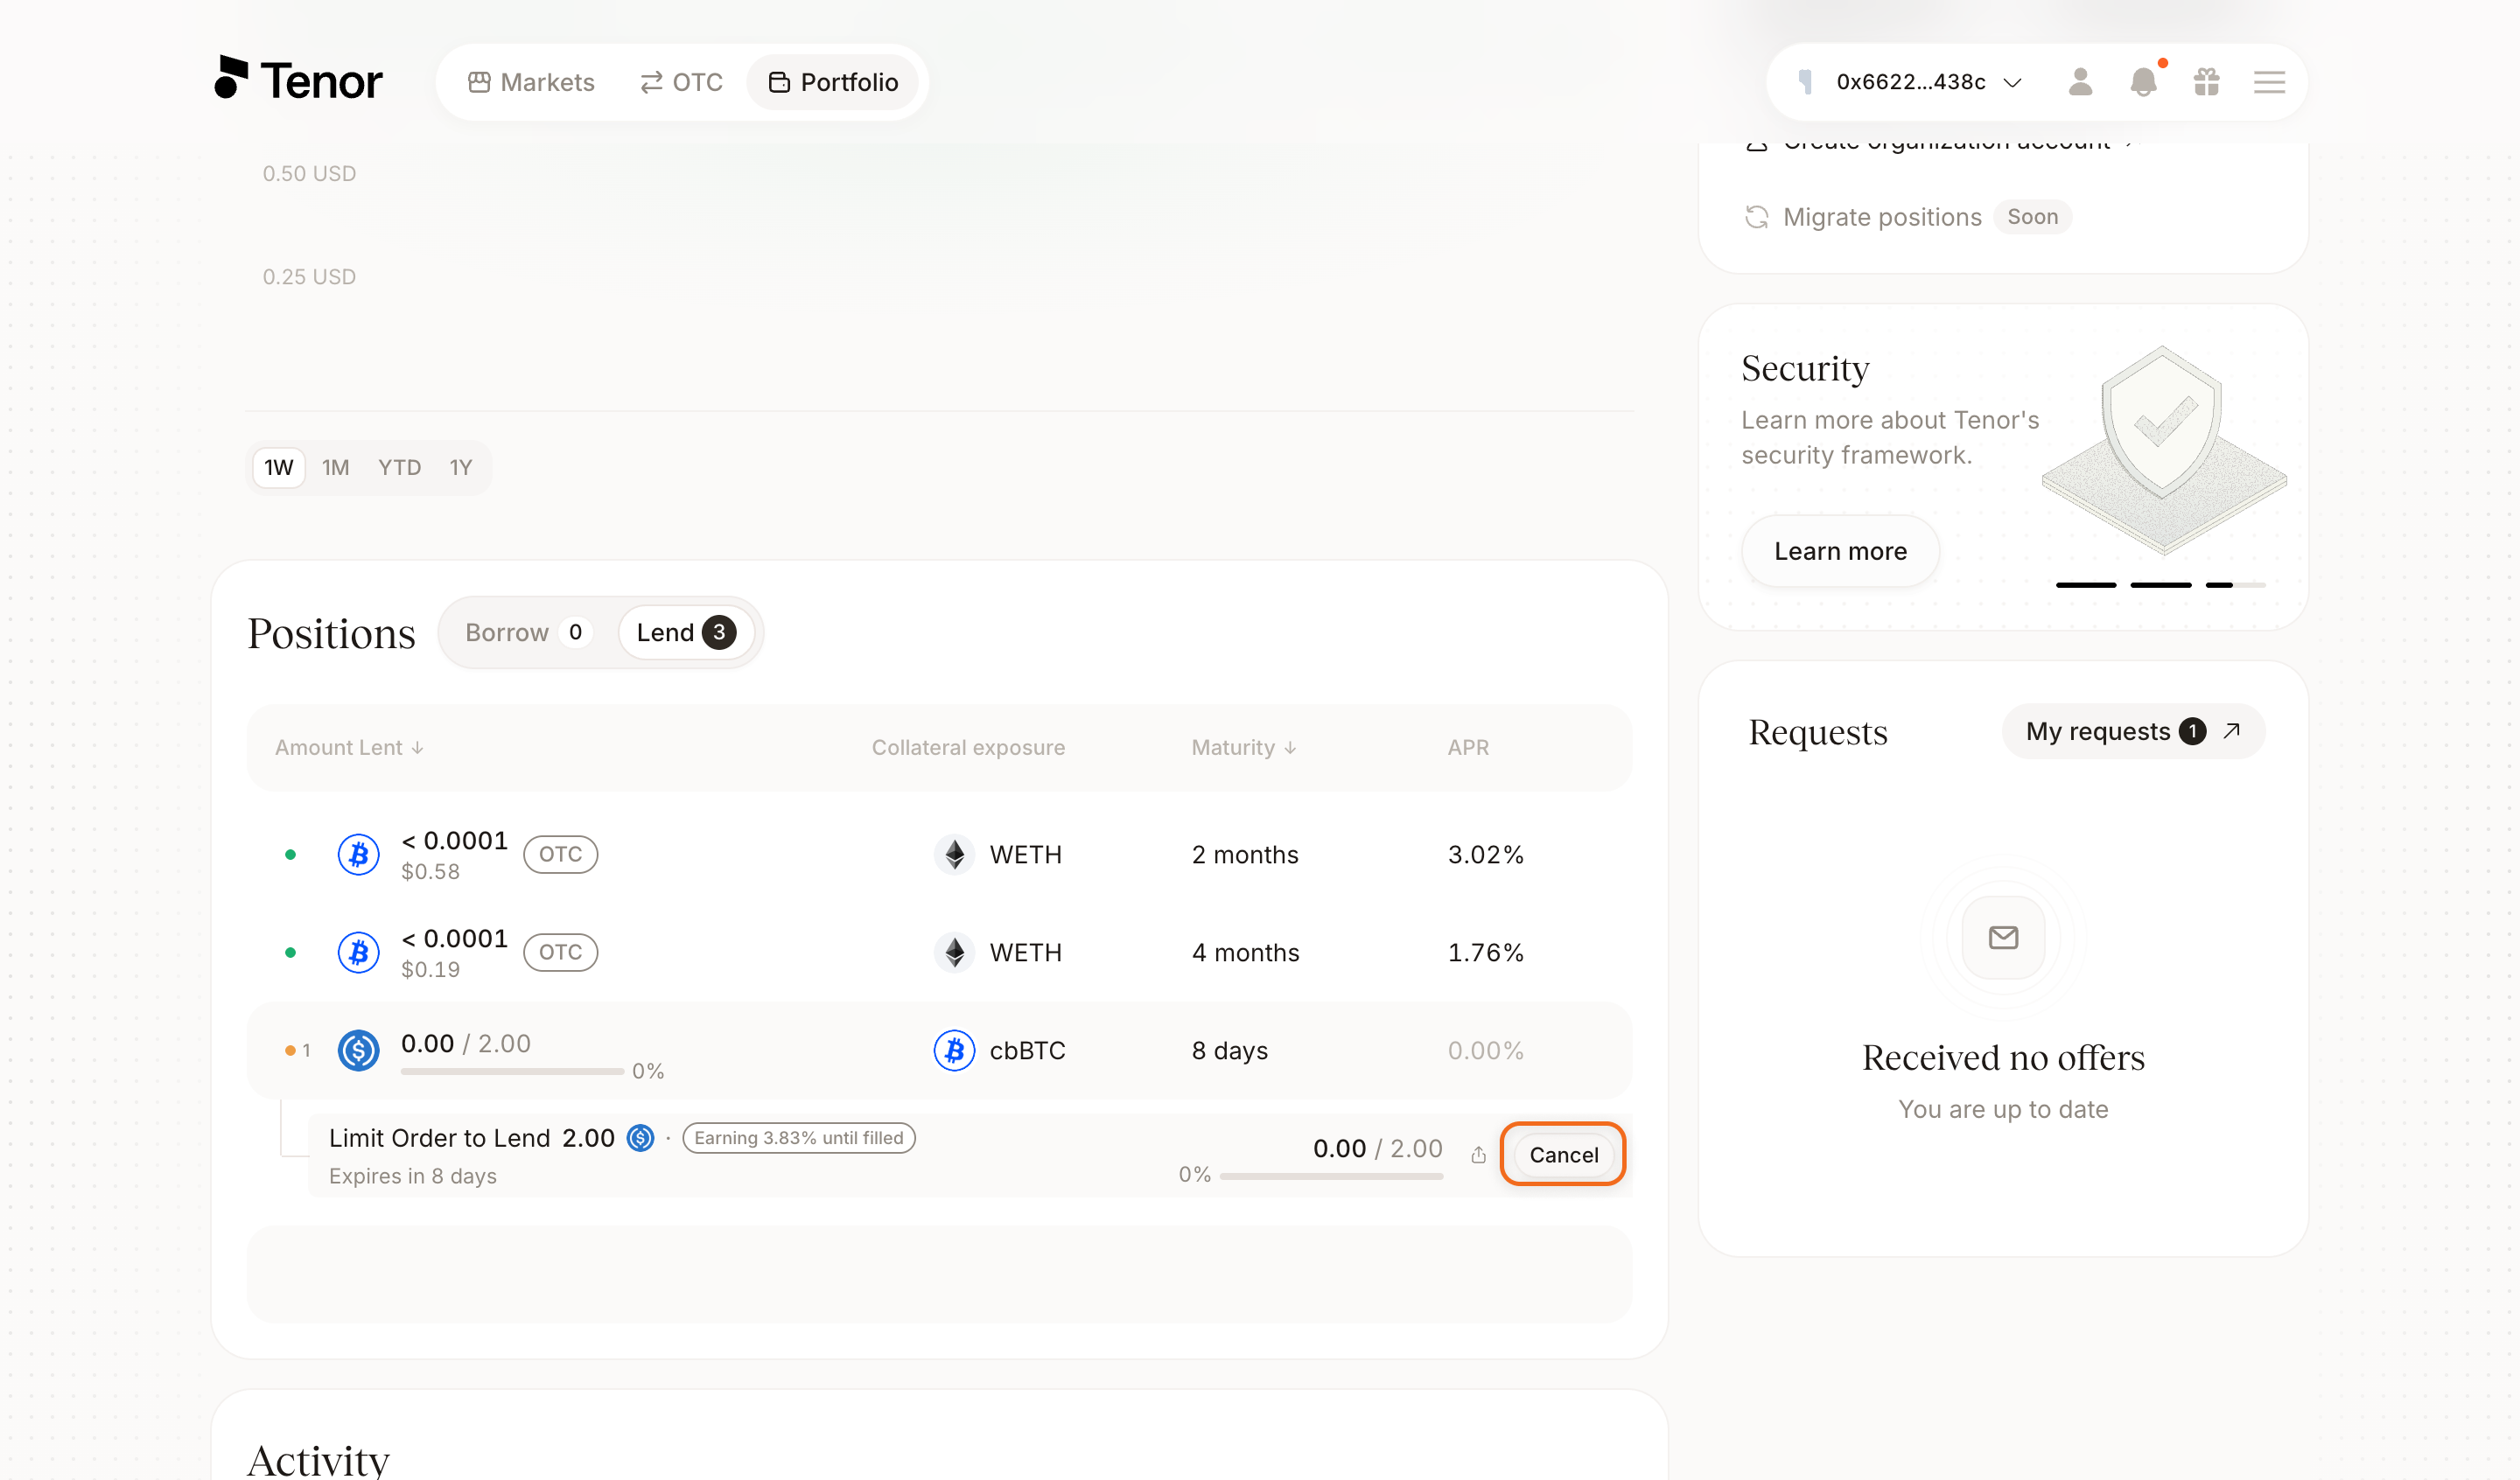The height and width of the screenshot is (1480, 2520).
Task: Select the 1Y chart range
Action: 460,467
